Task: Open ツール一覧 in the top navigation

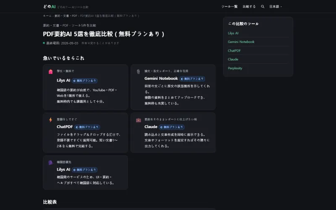Action: click(229, 7)
